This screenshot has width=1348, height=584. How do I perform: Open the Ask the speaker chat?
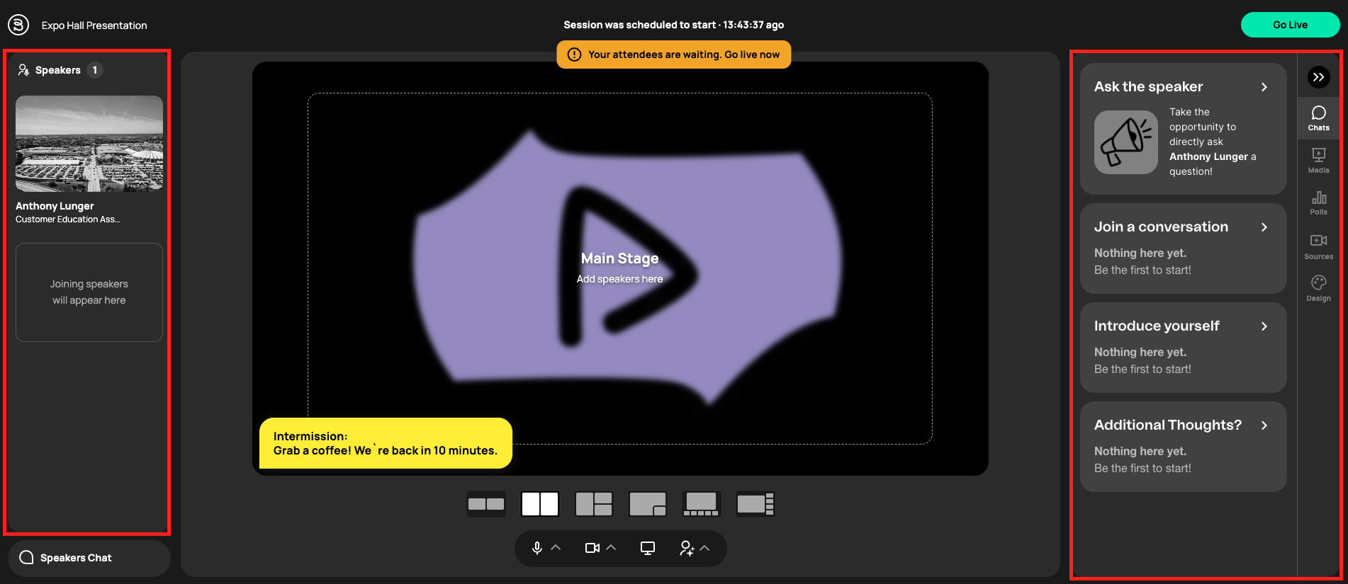tap(1182, 87)
